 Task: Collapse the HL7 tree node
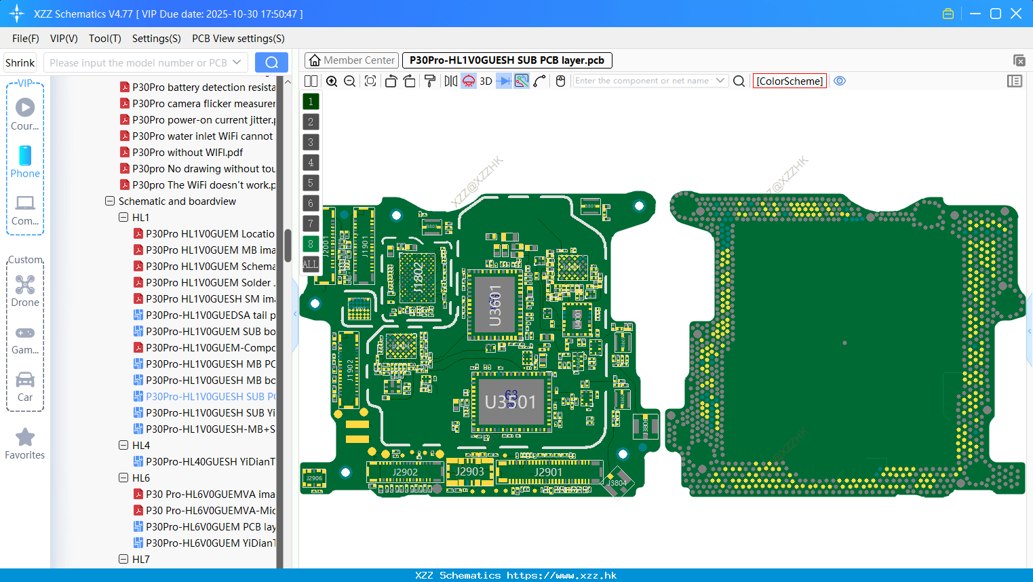[x=123, y=559]
